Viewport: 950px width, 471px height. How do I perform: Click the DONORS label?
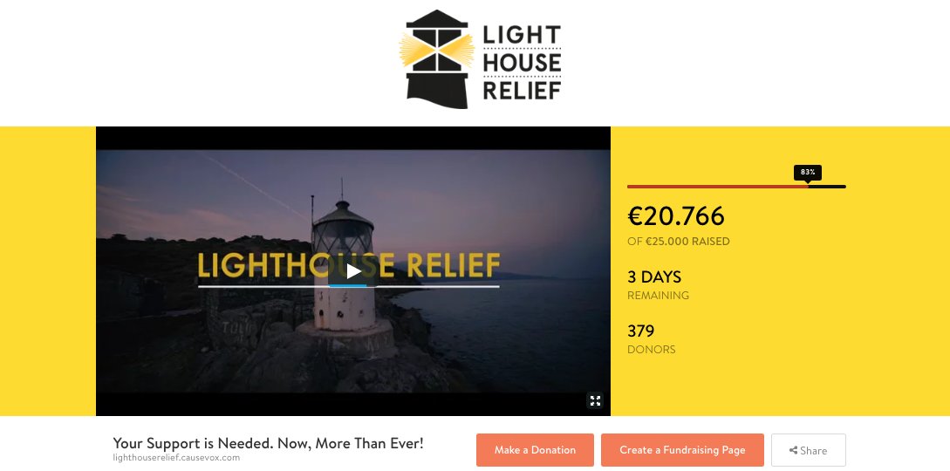click(652, 349)
